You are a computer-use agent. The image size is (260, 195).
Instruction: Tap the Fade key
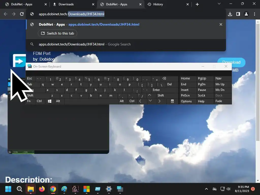click(223, 101)
